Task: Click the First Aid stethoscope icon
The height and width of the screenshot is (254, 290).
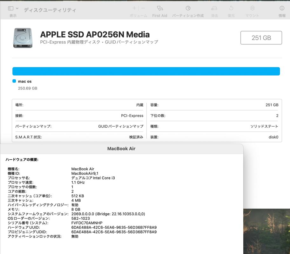Action: pos(159,9)
